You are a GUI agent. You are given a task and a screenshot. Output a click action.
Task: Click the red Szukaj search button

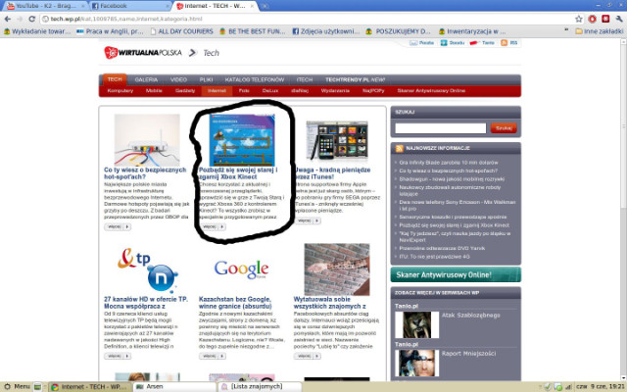(504, 128)
